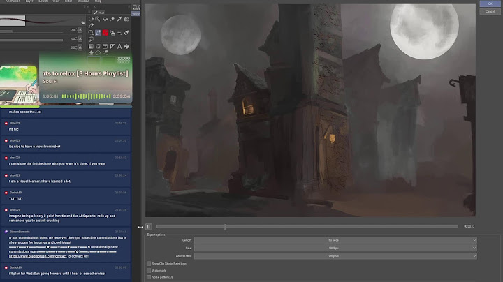503x282 pixels.
Task: Select the zoom-with-cursor tool beside Move
Action: click(x=98, y=20)
